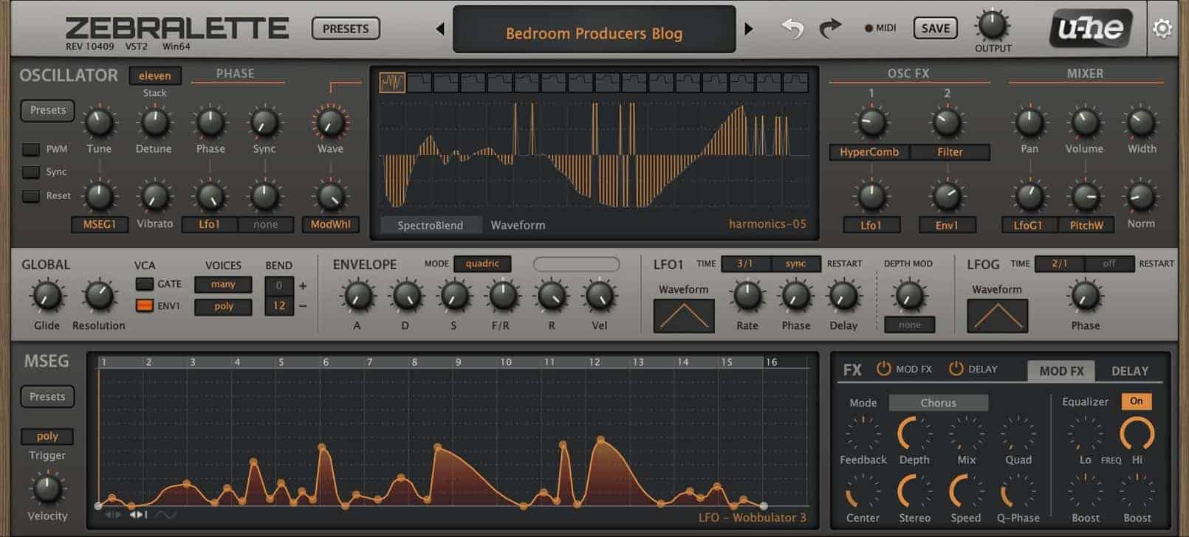Enable the oscillator Reset checkbox
1189x537 pixels.
pyautogui.click(x=31, y=196)
